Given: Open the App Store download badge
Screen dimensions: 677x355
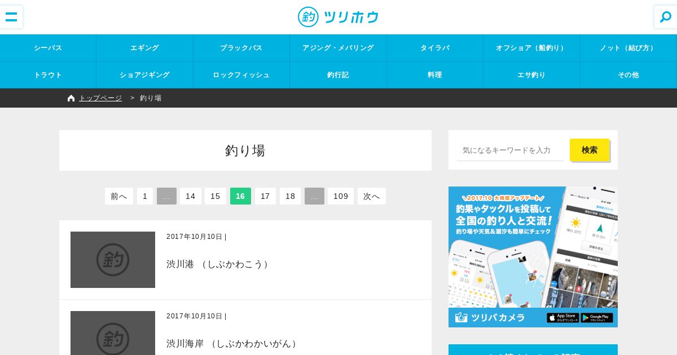Looking at the screenshot, I should click(x=562, y=318).
